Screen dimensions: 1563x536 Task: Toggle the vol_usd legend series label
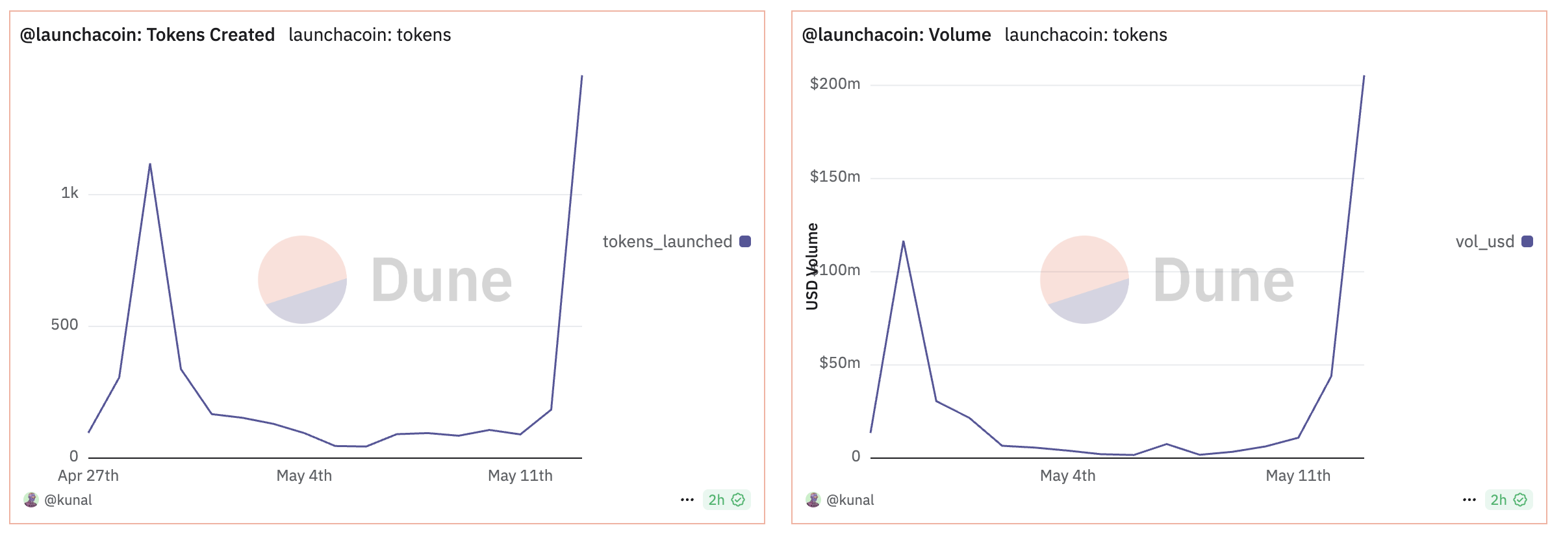[1484, 241]
